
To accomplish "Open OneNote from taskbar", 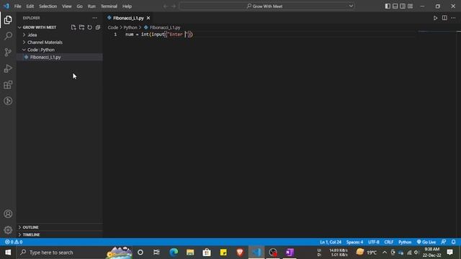I will [x=290, y=253].
